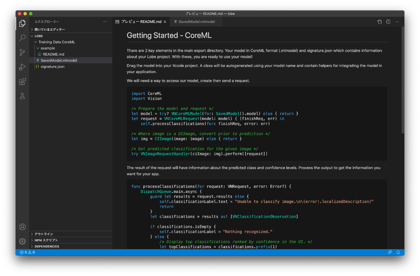Open the Extensions view icon

click(x=22, y=81)
